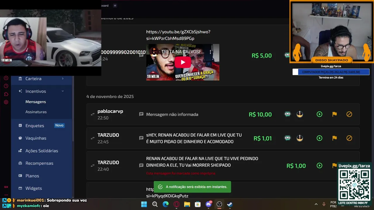Open the Windows Start menu

[x=144, y=204]
